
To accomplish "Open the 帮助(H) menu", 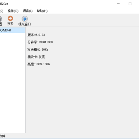I will point(42,11).
